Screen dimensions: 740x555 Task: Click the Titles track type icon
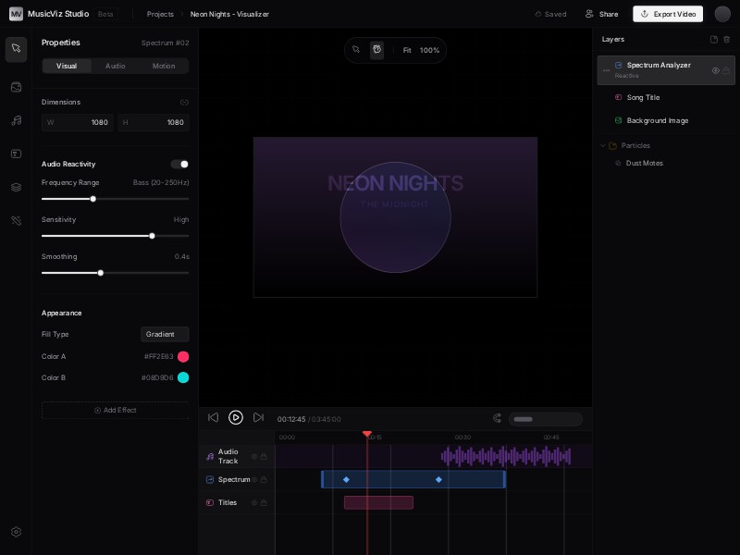point(210,502)
